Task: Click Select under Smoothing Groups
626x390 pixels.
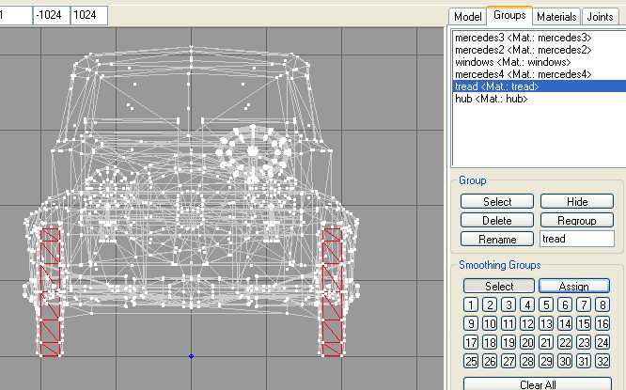Action: (x=499, y=287)
